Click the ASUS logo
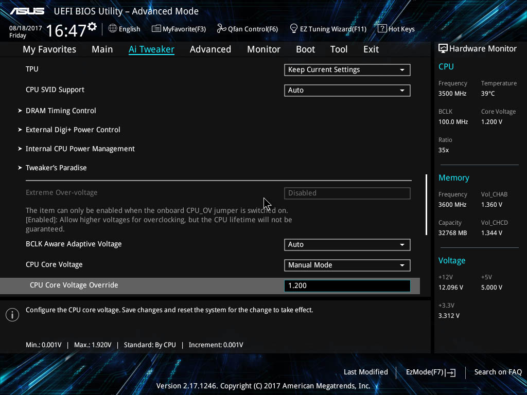 point(27,11)
